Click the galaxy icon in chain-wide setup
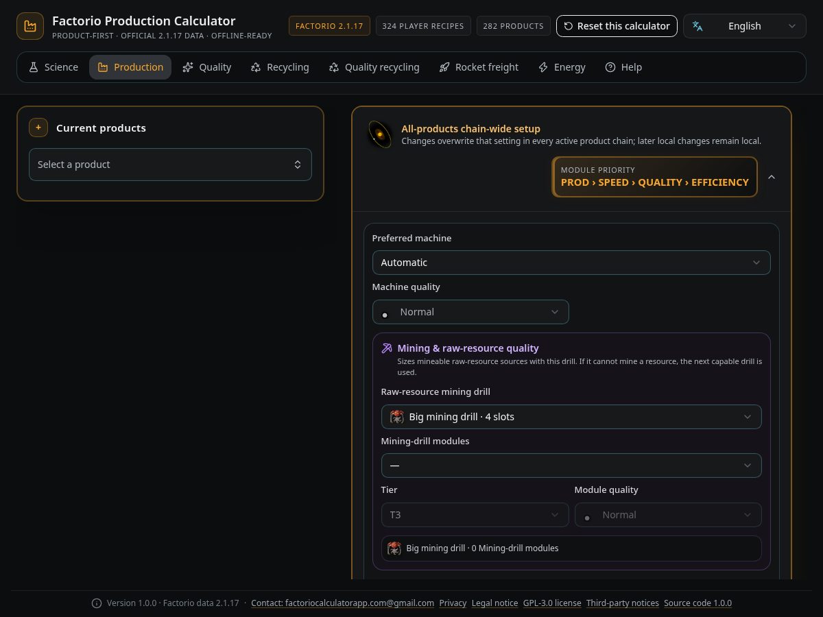The height and width of the screenshot is (617, 823). (380, 134)
